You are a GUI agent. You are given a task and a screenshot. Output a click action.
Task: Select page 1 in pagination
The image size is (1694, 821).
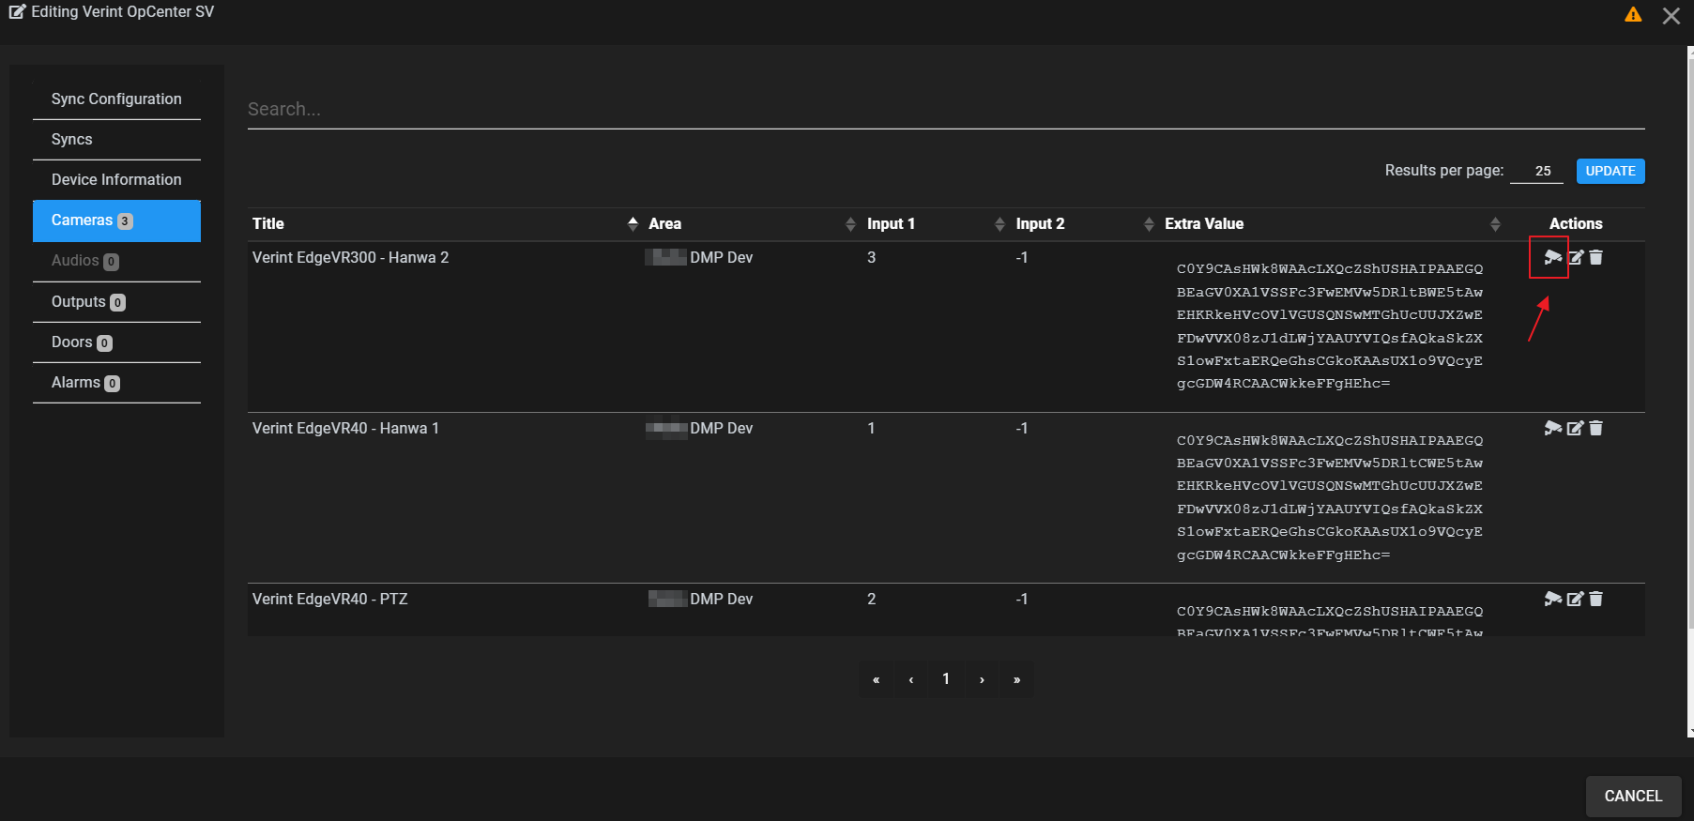(946, 679)
